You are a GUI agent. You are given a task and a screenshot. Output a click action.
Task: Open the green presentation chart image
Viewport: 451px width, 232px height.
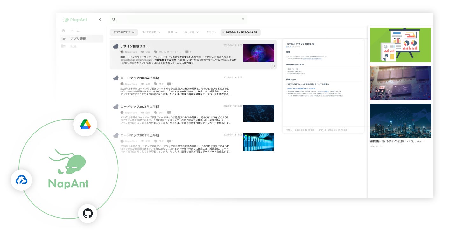tap(400, 45)
